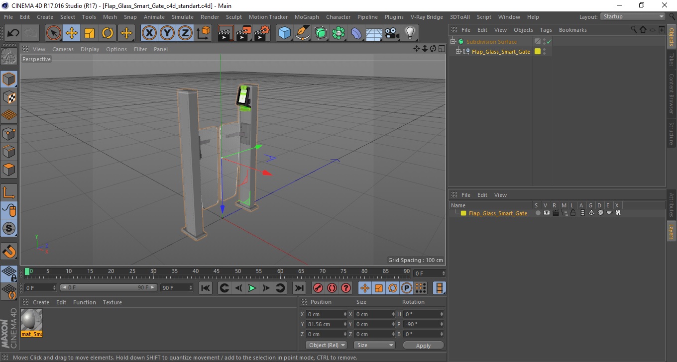677x362 pixels.
Task: Add a Cube primitive object
Action: click(x=285, y=33)
